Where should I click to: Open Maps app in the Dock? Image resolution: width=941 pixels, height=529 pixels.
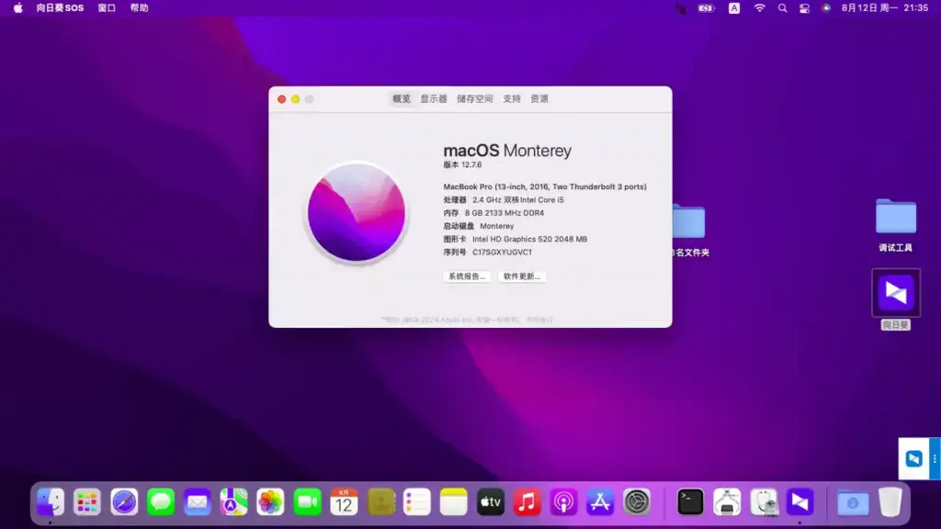point(234,502)
